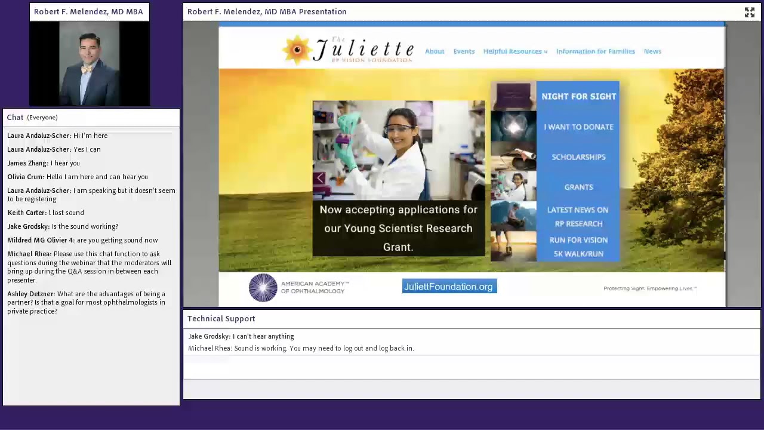Image resolution: width=764 pixels, height=430 pixels.
Task: Click the SCHOLARSHIPS link
Action: point(578,157)
